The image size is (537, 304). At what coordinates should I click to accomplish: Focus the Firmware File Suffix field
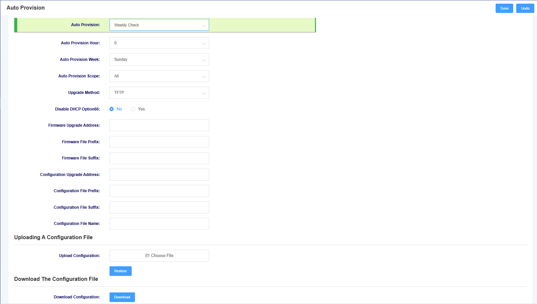coord(159,158)
